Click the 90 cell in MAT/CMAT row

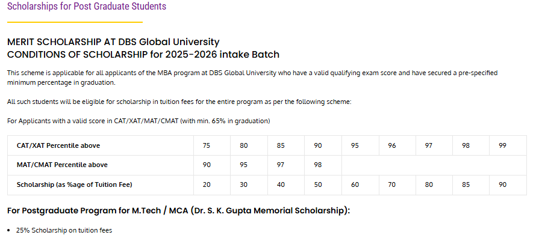point(207,165)
